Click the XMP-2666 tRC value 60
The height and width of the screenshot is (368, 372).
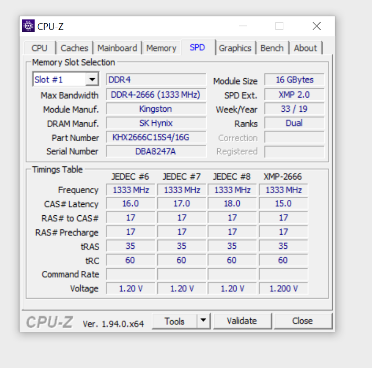[283, 260]
